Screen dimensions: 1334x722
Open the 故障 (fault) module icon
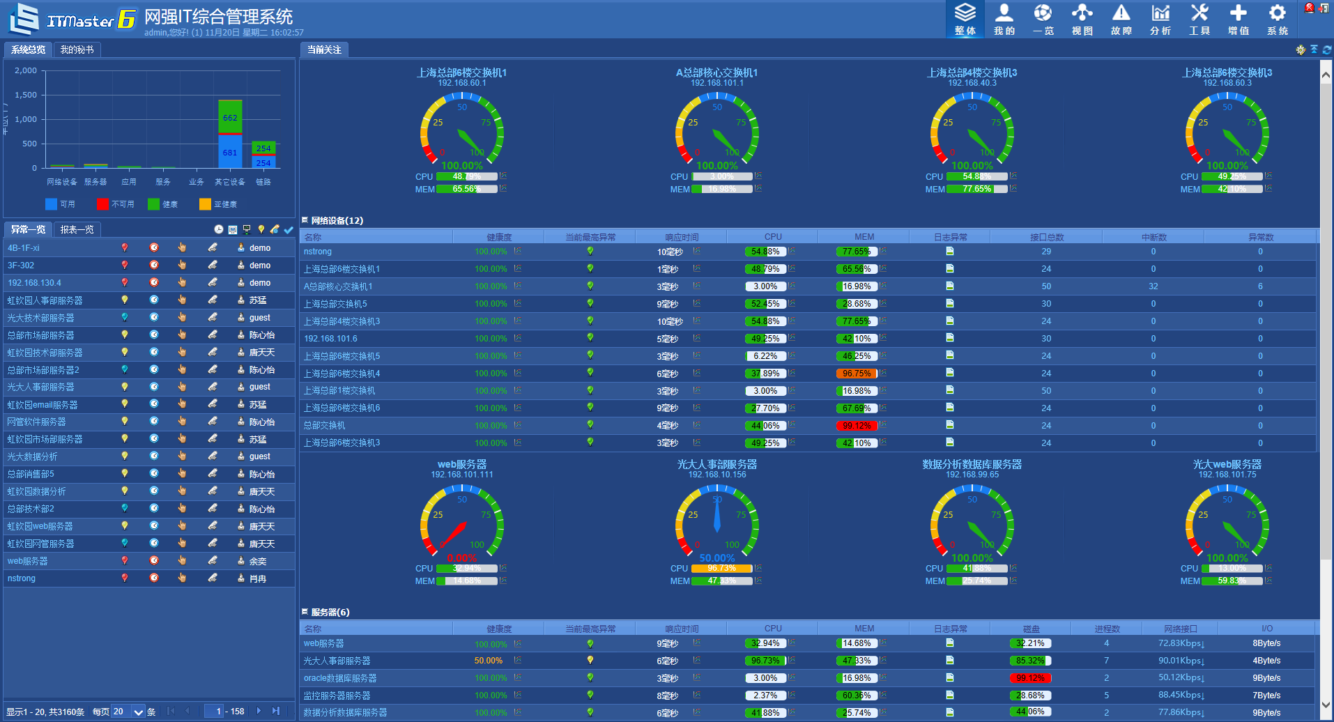click(1121, 19)
